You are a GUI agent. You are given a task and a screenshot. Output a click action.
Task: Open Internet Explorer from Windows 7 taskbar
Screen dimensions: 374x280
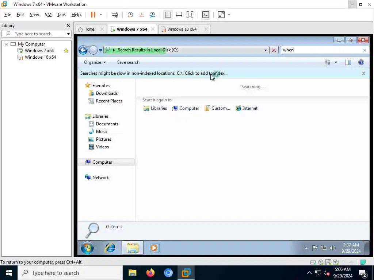pyautogui.click(x=110, y=248)
